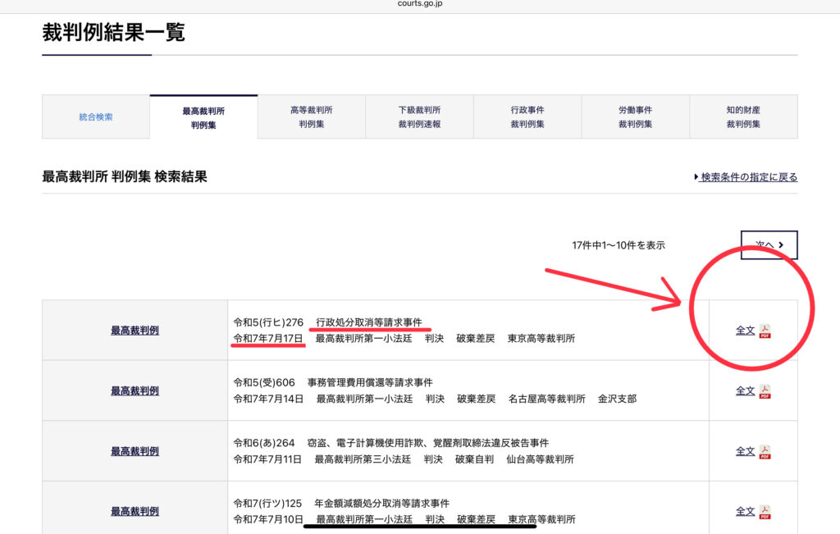Screen dimensions: 840x534
Task: Switch to the 行政事件 裁判例集 tab
Action: [x=527, y=116]
